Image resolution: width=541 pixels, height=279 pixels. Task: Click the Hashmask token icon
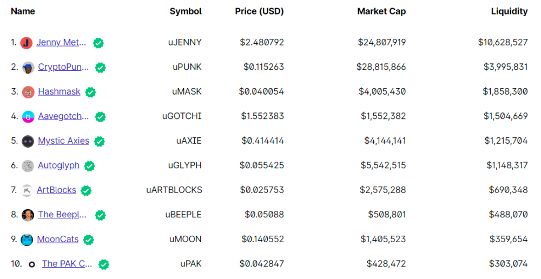pyautogui.click(x=28, y=92)
